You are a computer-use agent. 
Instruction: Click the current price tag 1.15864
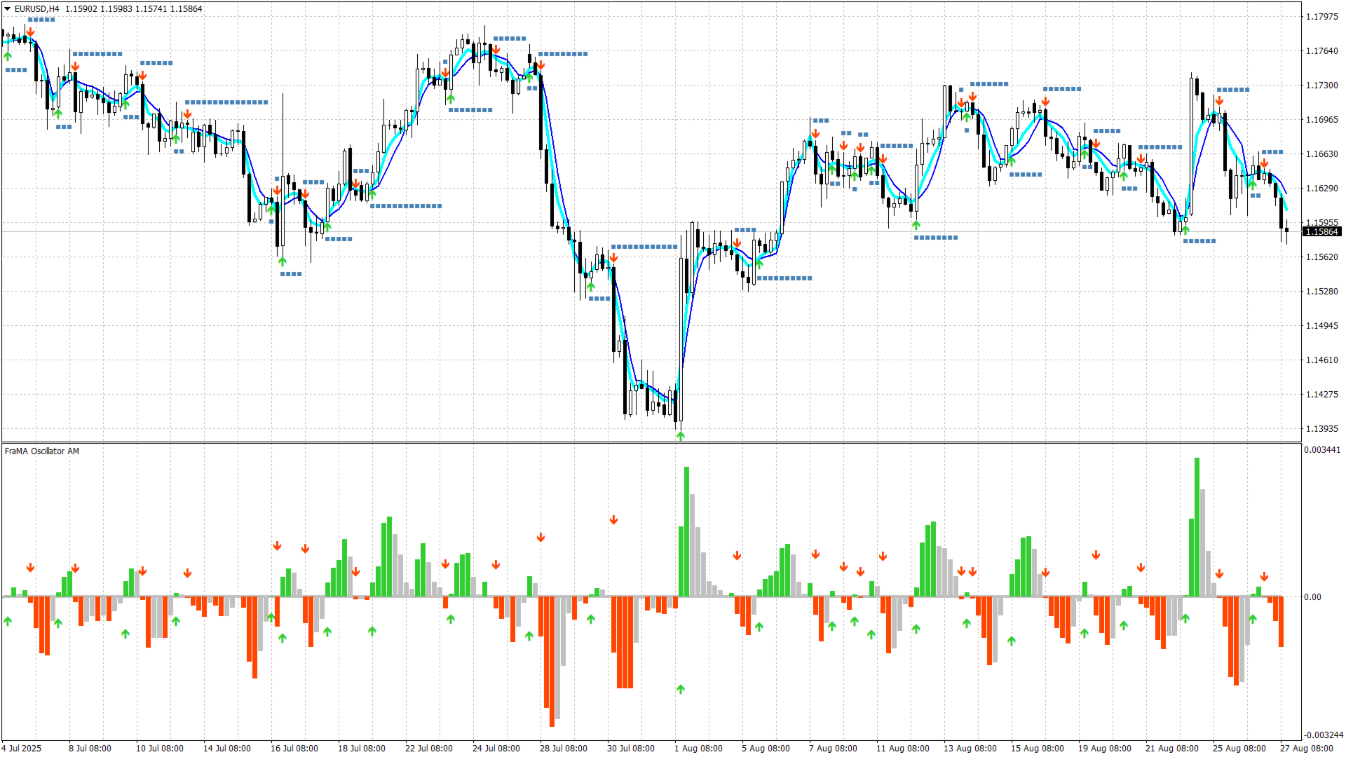[1322, 231]
